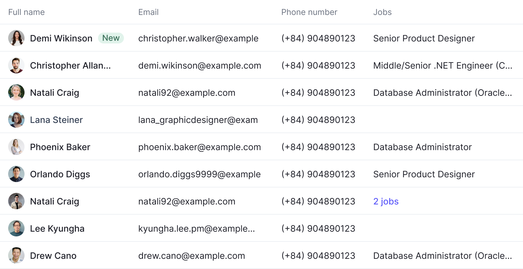Click email demi.wikinson@example.com
Screen dimensions: 523x269
click(200, 66)
